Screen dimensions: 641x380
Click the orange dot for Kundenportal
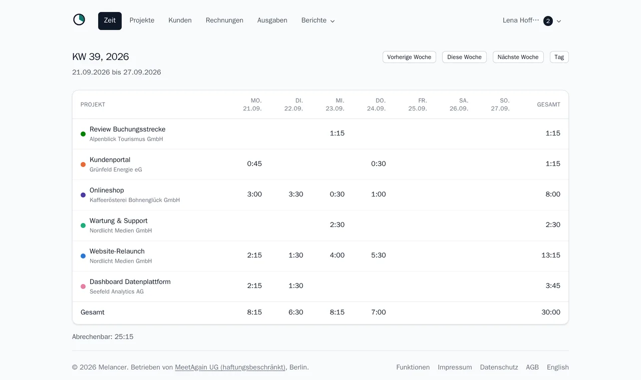click(x=83, y=164)
